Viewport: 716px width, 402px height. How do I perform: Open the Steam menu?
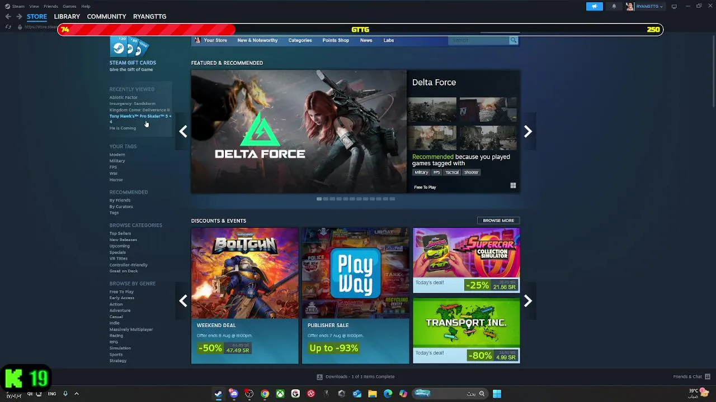pos(18,6)
